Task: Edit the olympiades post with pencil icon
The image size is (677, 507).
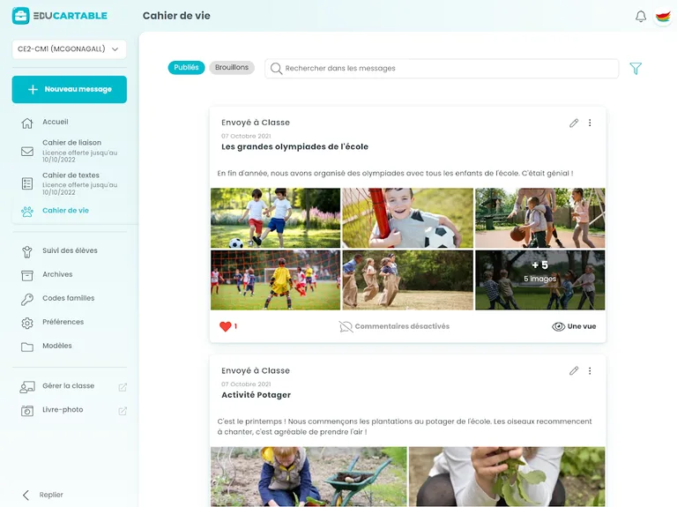Action: coord(574,123)
